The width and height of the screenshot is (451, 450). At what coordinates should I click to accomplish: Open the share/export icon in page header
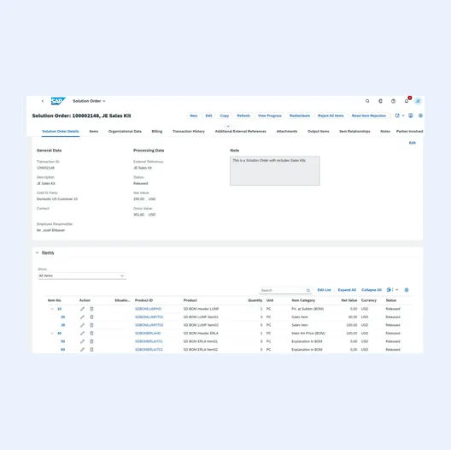[x=397, y=115]
